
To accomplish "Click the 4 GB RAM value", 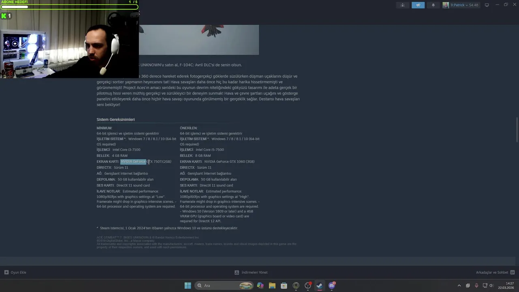I will coord(120,156).
